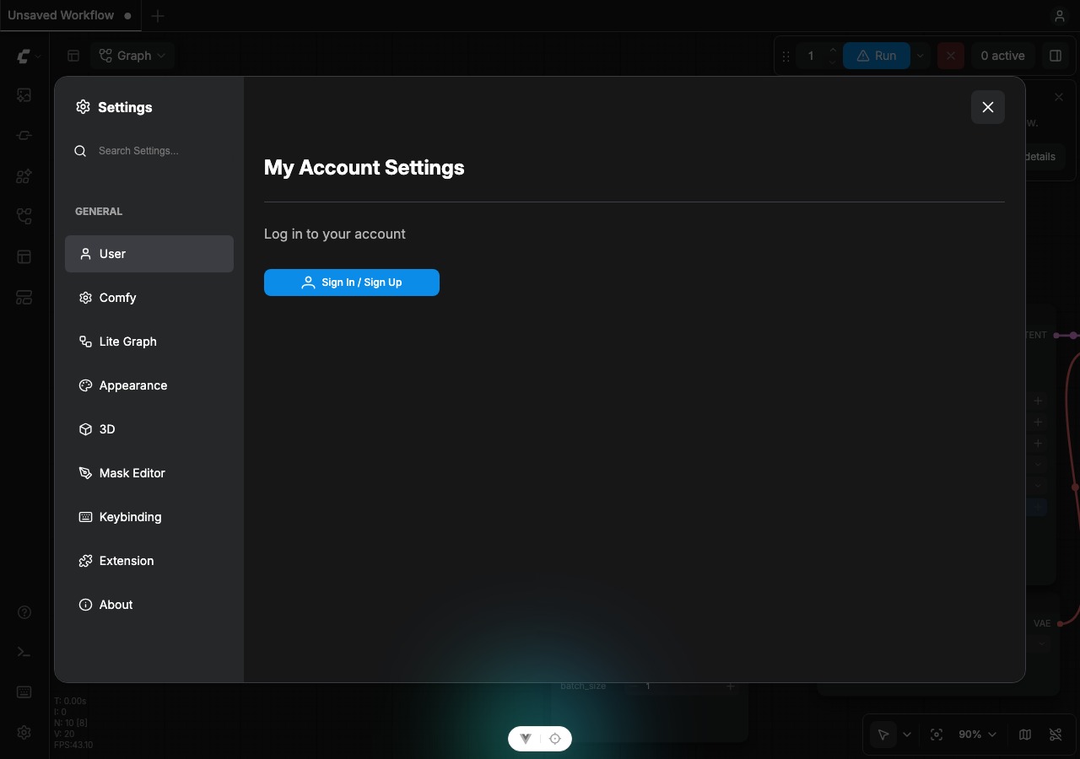Screen dimensions: 1080x759
Task: Go to Appearance settings
Action: (149, 385)
